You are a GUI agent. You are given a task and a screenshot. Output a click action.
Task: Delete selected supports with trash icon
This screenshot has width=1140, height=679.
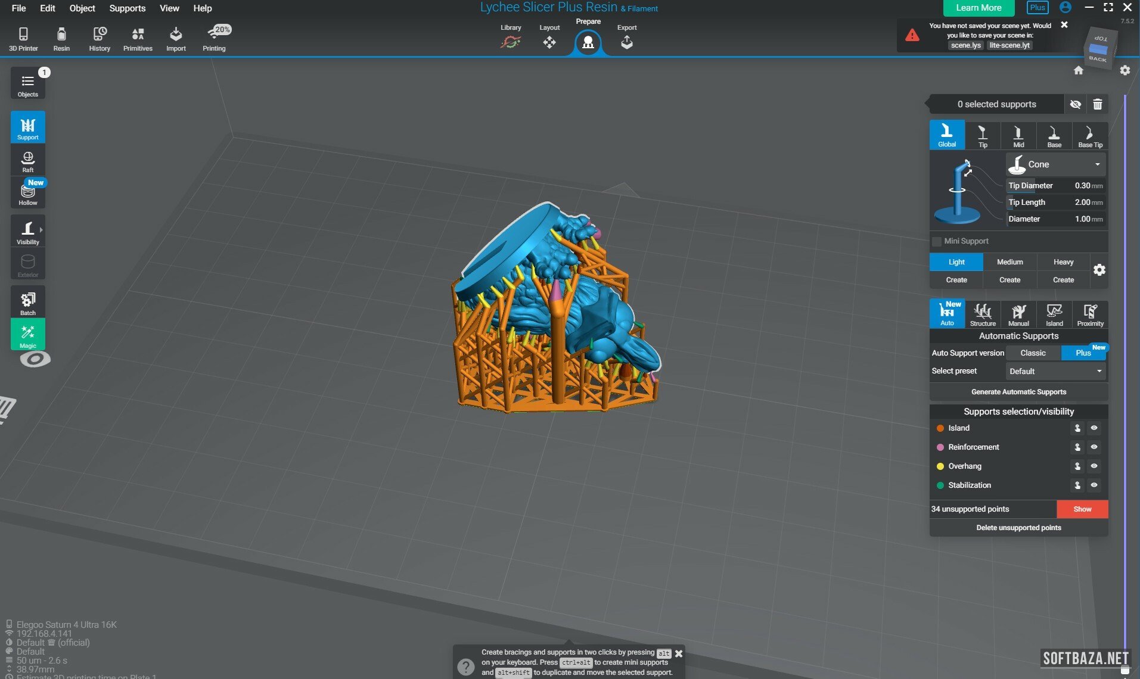(1097, 104)
